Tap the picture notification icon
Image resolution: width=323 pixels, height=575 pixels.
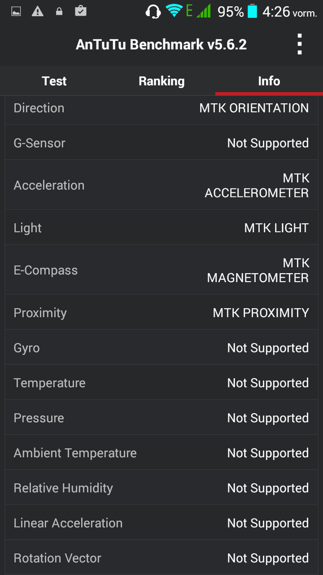click(x=16, y=12)
